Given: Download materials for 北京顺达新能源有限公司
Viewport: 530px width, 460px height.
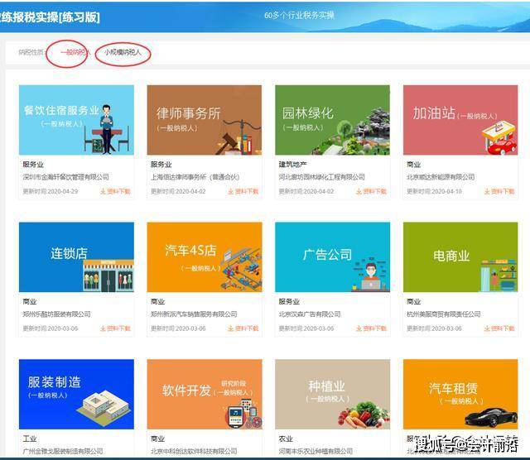Looking at the screenshot, I should click(x=499, y=191).
